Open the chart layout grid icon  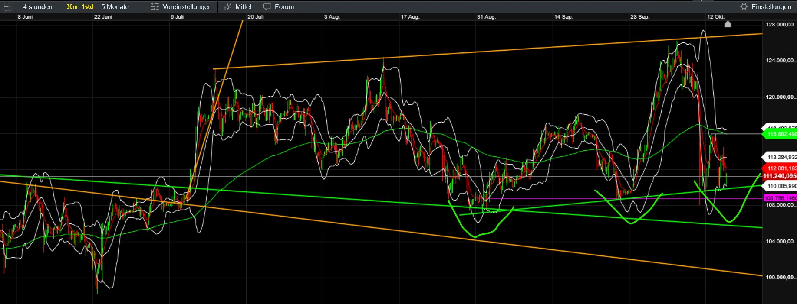point(8,6)
